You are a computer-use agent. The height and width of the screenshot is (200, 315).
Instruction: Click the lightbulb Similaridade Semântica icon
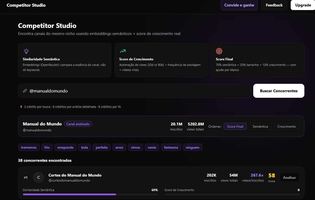click(x=26, y=51)
